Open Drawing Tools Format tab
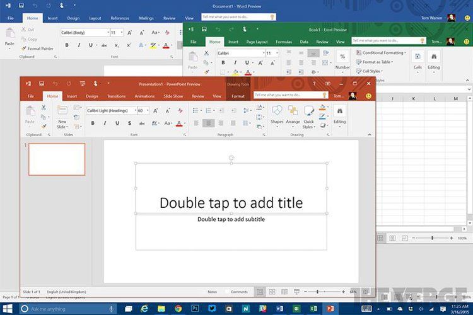 pos(238,96)
